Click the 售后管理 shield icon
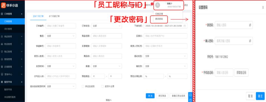The width and height of the screenshot is (266, 102). [x=2, y=52]
